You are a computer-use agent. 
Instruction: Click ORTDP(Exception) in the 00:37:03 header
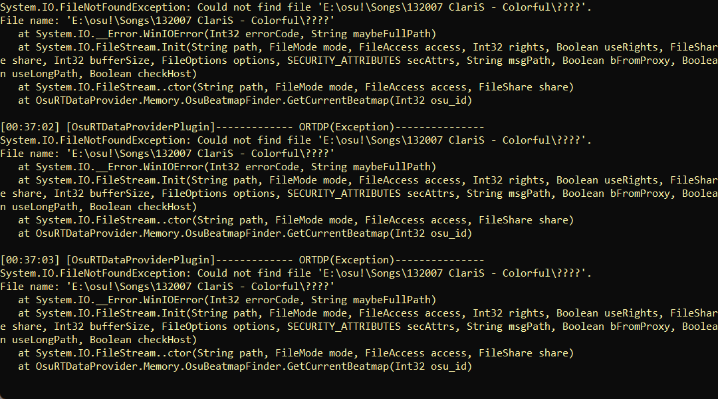click(346, 260)
